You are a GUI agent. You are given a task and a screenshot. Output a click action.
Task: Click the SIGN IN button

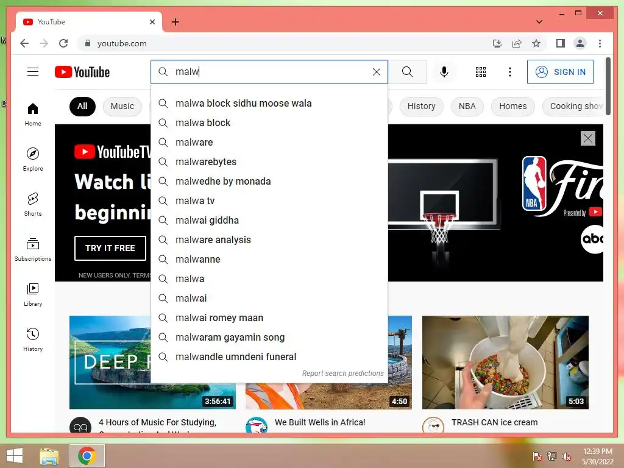(560, 72)
